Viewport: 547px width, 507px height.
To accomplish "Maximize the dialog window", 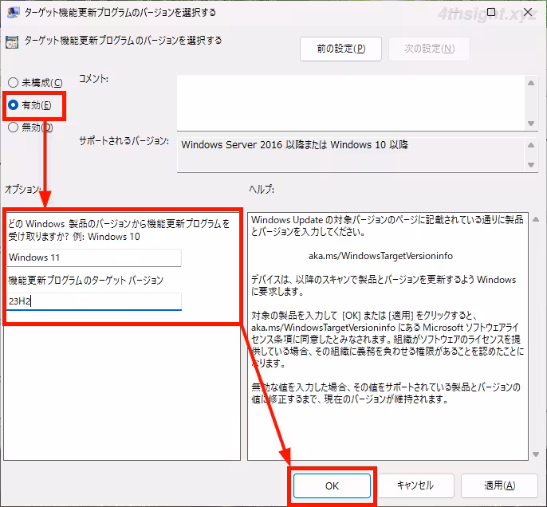I will [x=491, y=12].
